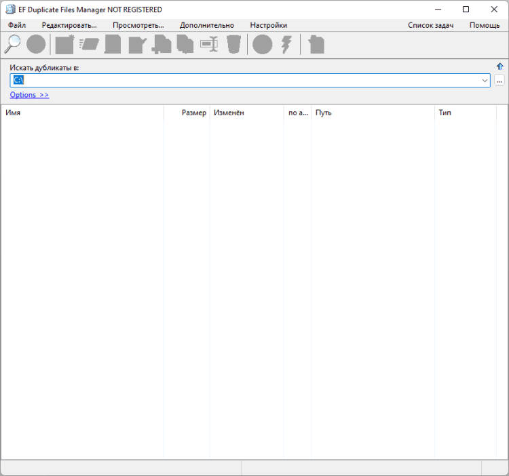Minimize the EF Duplicate Files Manager window

coord(438,9)
